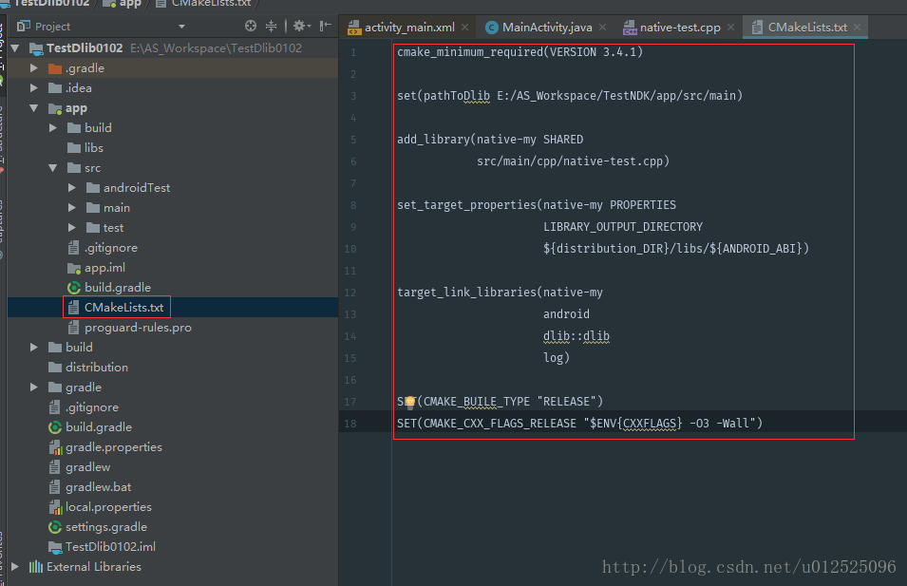The image size is (907, 586).
Task: Close the activity_main.xml tab
Action: click(463, 28)
